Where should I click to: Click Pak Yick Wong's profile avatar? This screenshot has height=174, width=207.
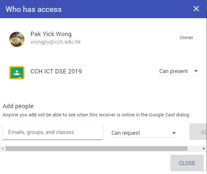17,39
